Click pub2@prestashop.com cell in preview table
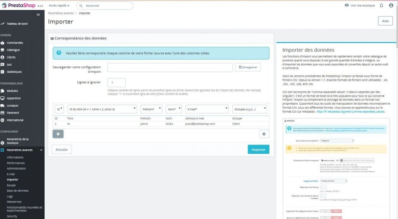The height and width of the screenshot is (219, 398). (x=200, y=124)
